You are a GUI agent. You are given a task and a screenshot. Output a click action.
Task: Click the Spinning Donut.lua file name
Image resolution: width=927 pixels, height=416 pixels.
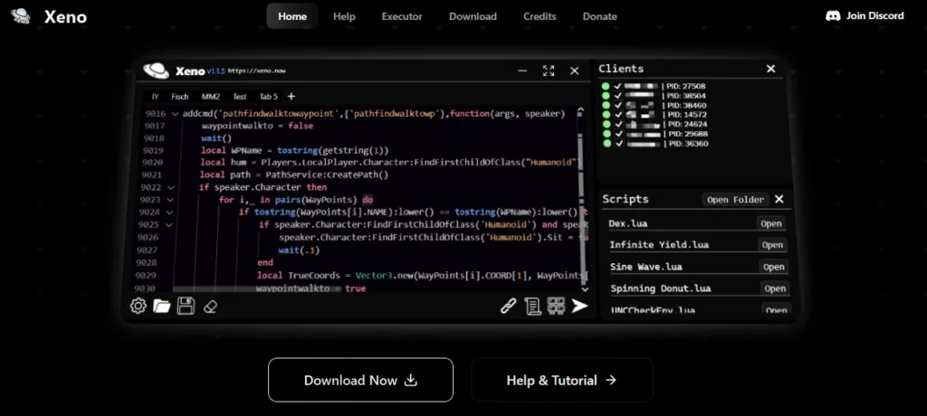tap(660, 288)
